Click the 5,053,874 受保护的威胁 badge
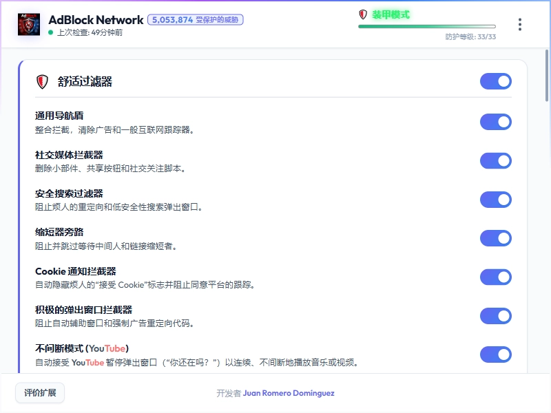This screenshot has height=413, width=551. pos(196,20)
